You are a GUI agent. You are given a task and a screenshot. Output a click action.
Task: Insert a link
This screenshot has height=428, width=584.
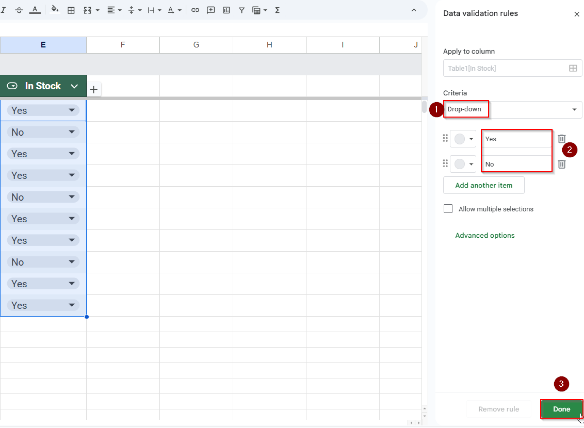[x=195, y=10]
